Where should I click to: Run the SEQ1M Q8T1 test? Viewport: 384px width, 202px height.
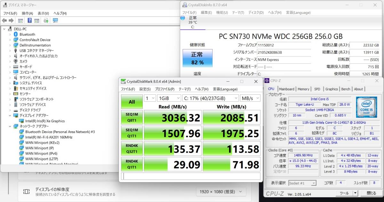pyautogui.click(x=132, y=117)
